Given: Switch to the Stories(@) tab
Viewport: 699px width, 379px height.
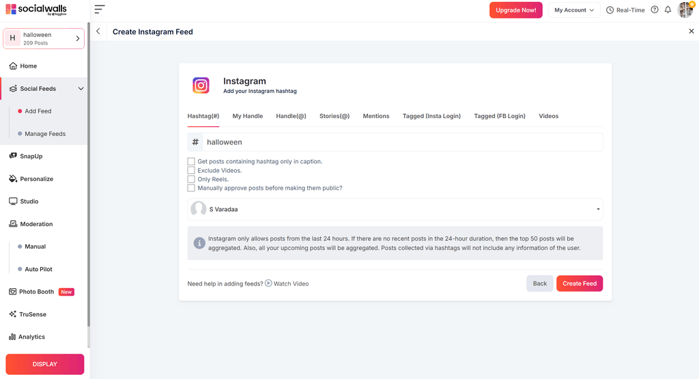Looking at the screenshot, I should 334,116.
